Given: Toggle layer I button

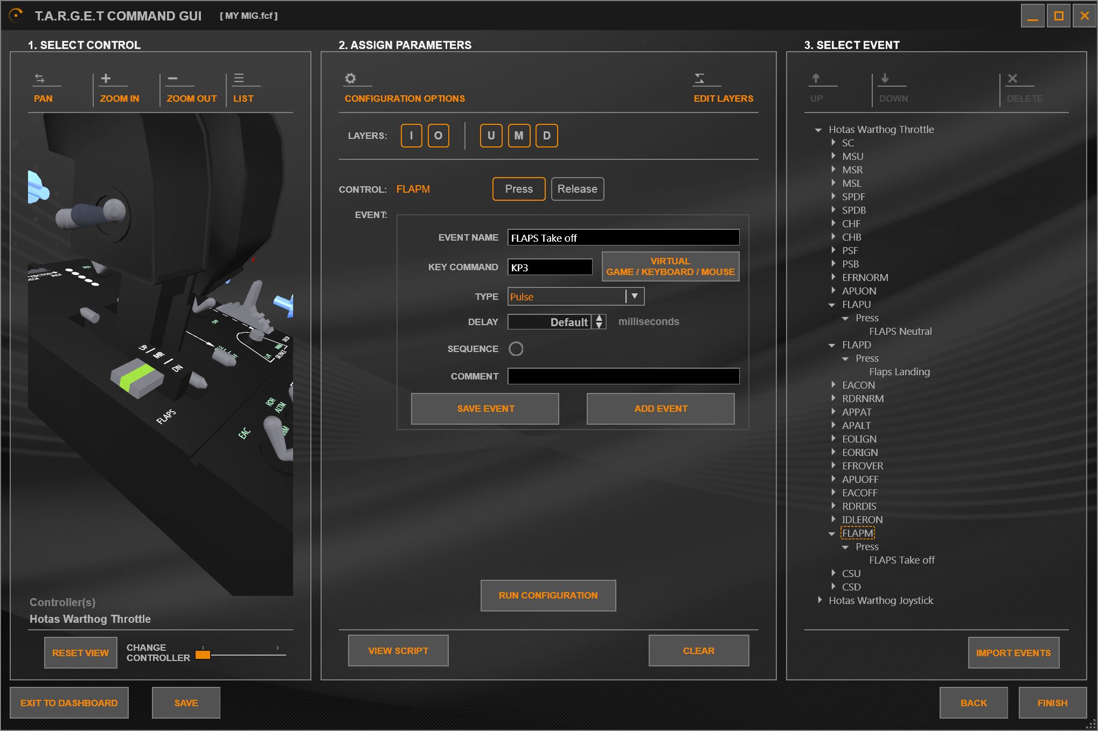Looking at the screenshot, I should click(x=411, y=136).
